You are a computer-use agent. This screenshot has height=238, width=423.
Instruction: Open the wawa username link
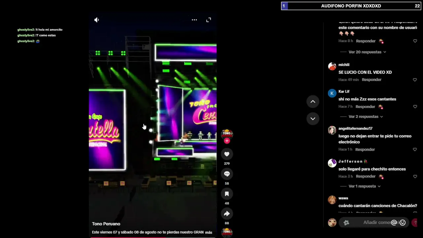343,198
